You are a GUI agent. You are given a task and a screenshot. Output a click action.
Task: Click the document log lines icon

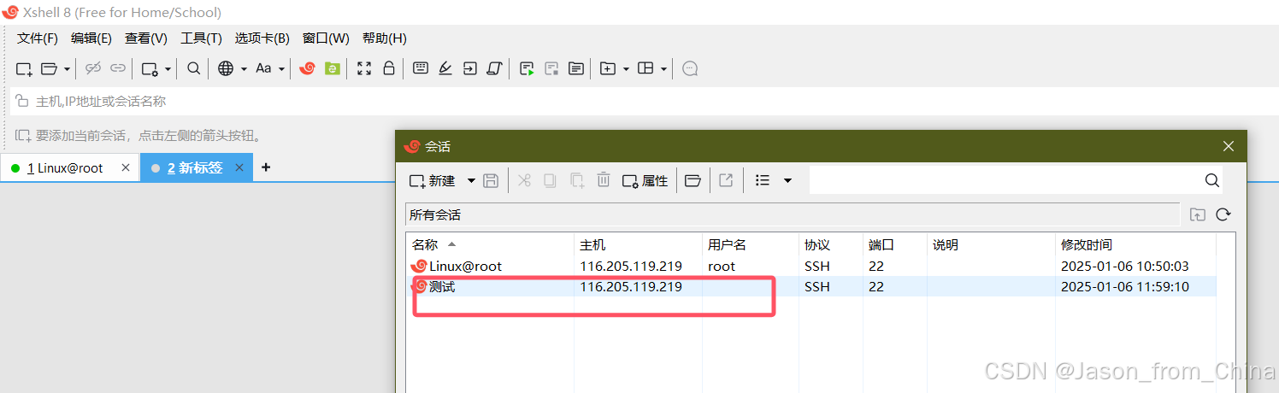click(x=576, y=68)
